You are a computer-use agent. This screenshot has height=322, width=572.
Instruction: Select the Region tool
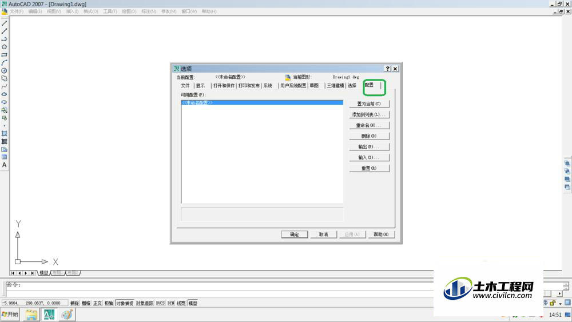tap(5, 149)
